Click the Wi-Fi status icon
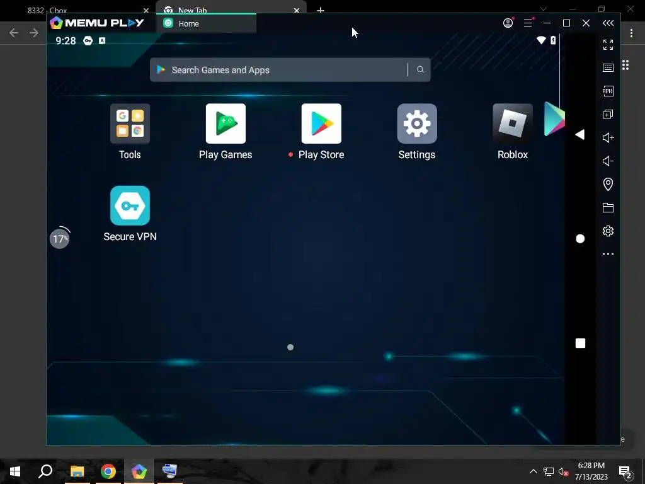 [x=541, y=40]
